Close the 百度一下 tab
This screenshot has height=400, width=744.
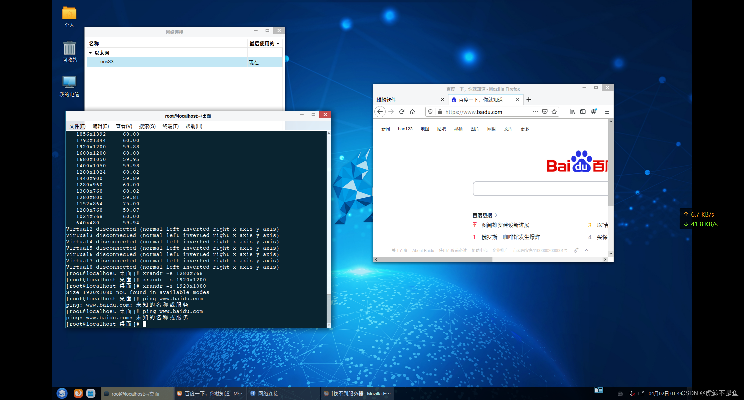517,100
